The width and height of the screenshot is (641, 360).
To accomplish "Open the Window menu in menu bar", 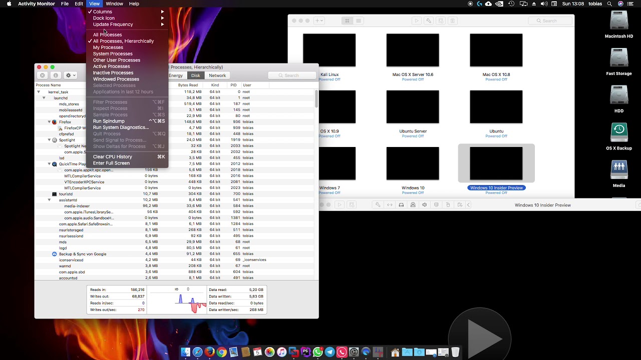I will tap(114, 3).
